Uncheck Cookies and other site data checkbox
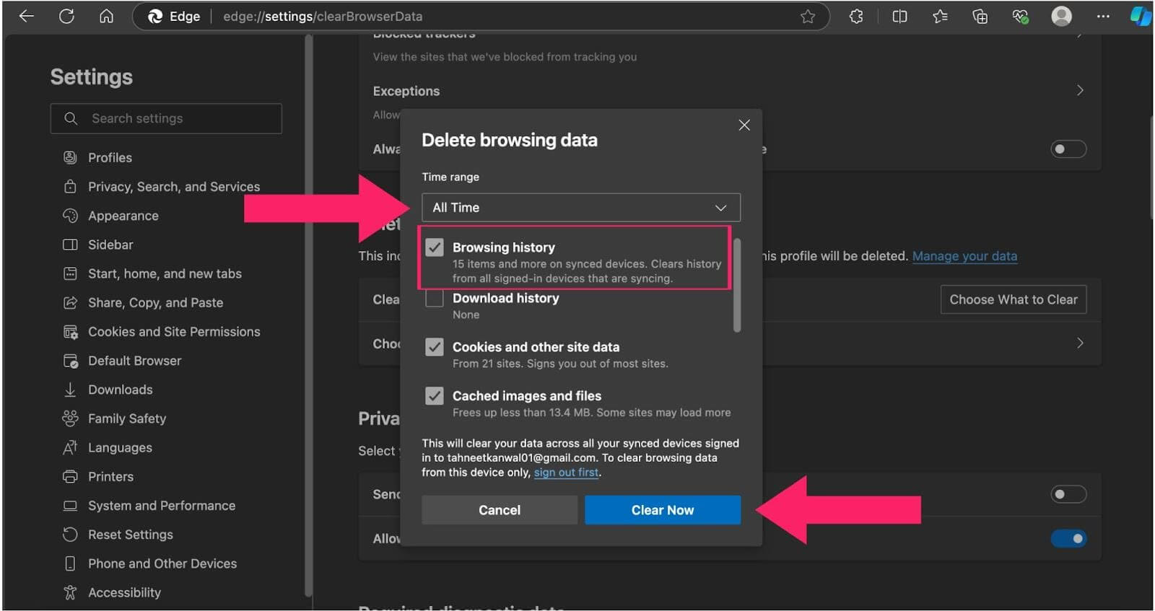The width and height of the screenshot is (1155, 611). coord(435,347)
